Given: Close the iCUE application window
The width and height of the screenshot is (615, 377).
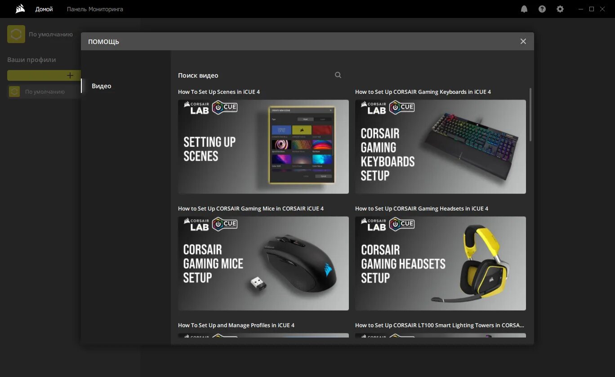Looking at the screenshot, I should tap(603, 9).
